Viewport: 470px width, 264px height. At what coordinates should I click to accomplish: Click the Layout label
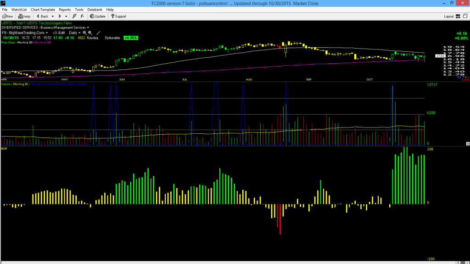point(448,16)
